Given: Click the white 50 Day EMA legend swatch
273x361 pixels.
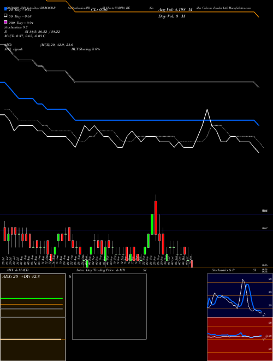Looking at the screenshot, I should 5,16.
